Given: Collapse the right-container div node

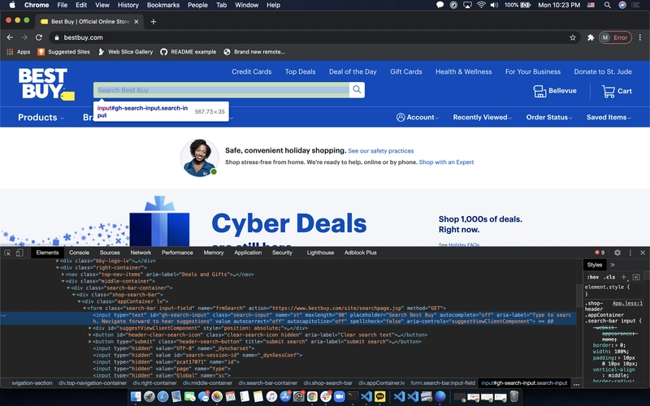Looking at the screenshot, I should pyautogui.click(x=57, y=268).
